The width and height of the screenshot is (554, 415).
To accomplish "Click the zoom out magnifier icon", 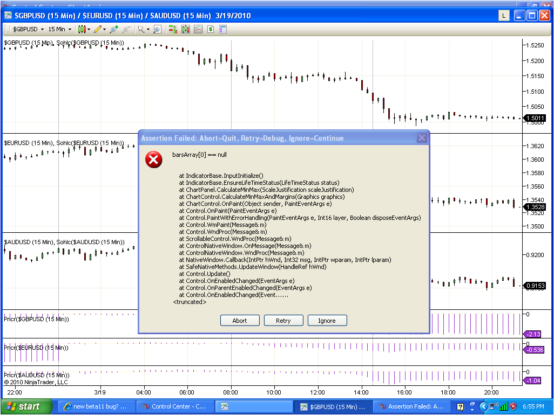I will click(126, 29).
